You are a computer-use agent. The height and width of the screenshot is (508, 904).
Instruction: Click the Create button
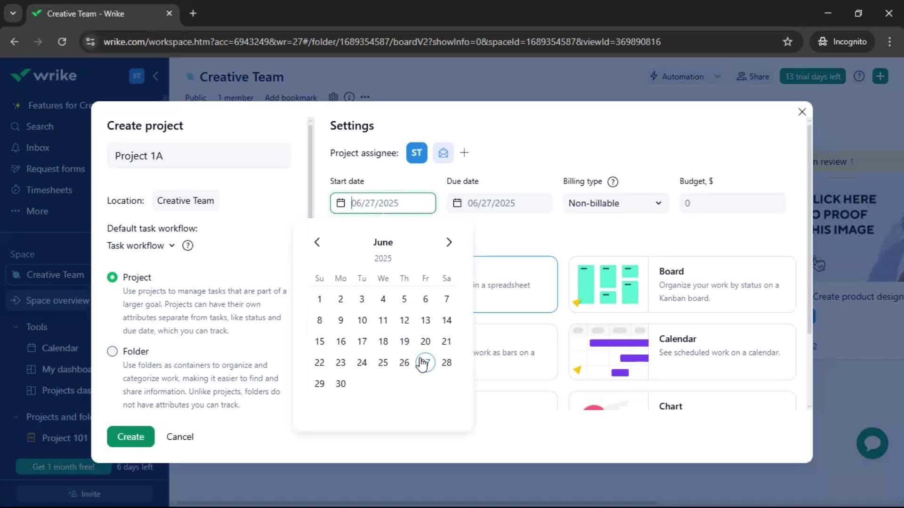(x=130, y=437)
